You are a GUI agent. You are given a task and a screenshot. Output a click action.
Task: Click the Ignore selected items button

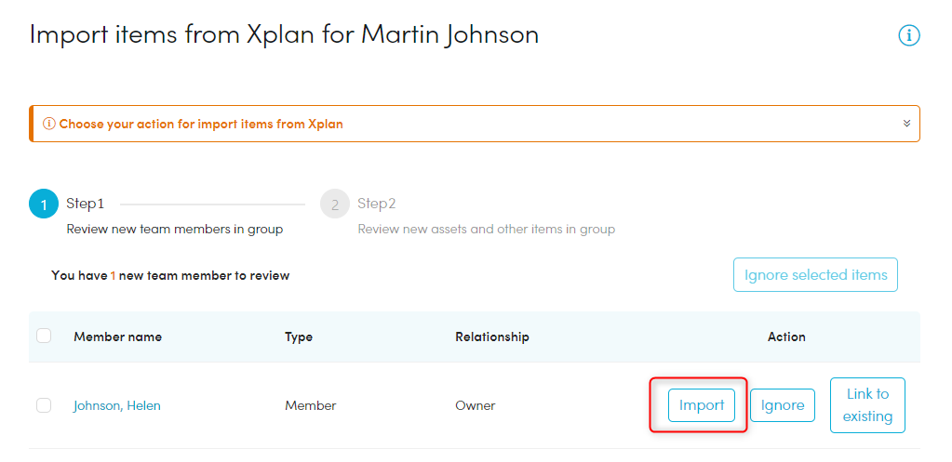[815, 275]
